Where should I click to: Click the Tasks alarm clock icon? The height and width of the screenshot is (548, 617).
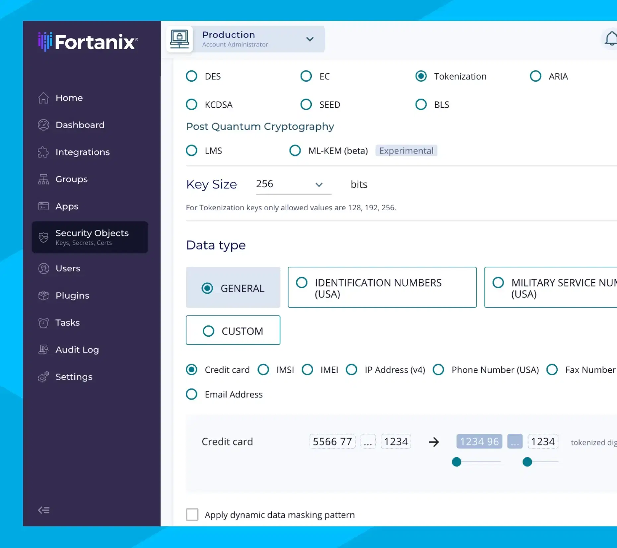[x=43, y=322]
